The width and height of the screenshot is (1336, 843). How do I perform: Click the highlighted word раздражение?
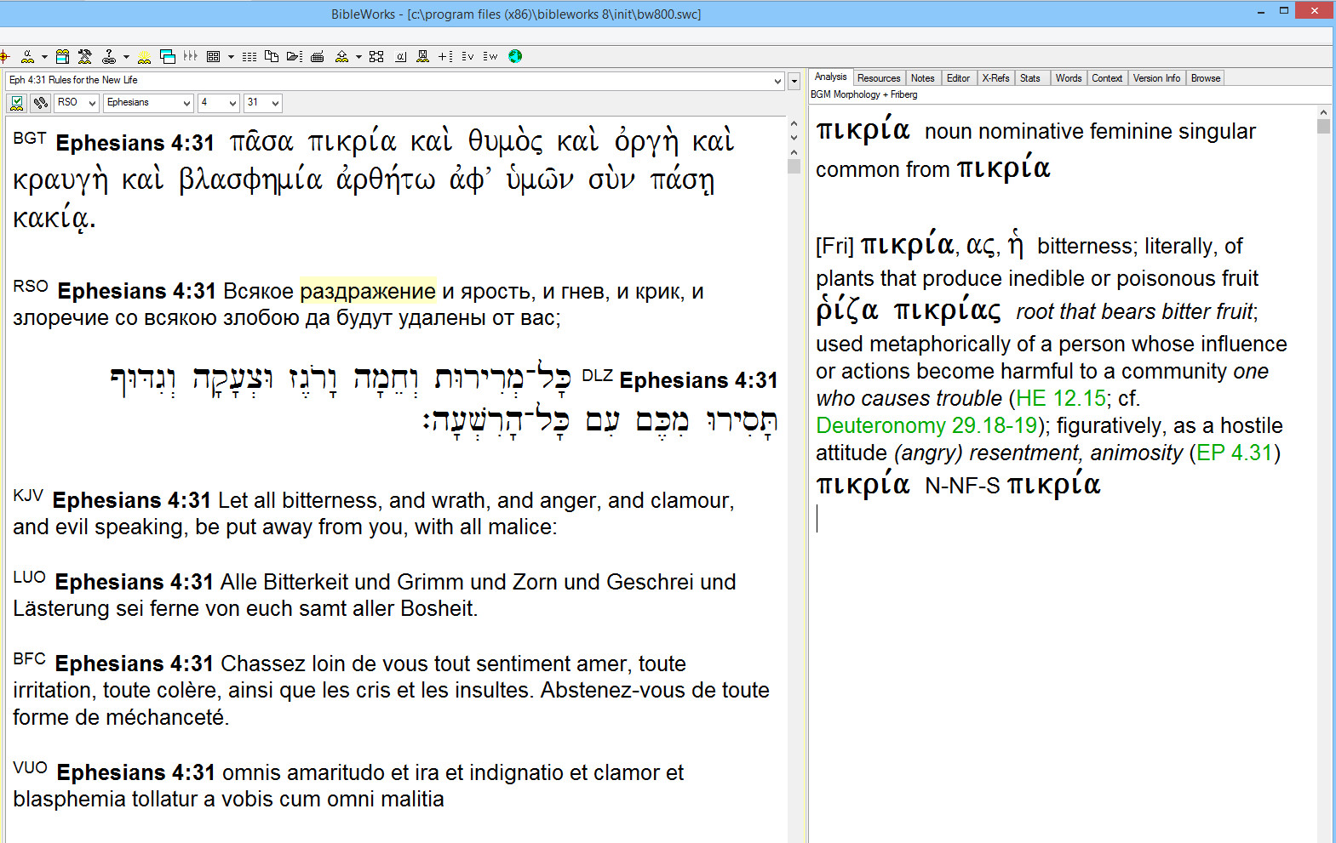368,291
